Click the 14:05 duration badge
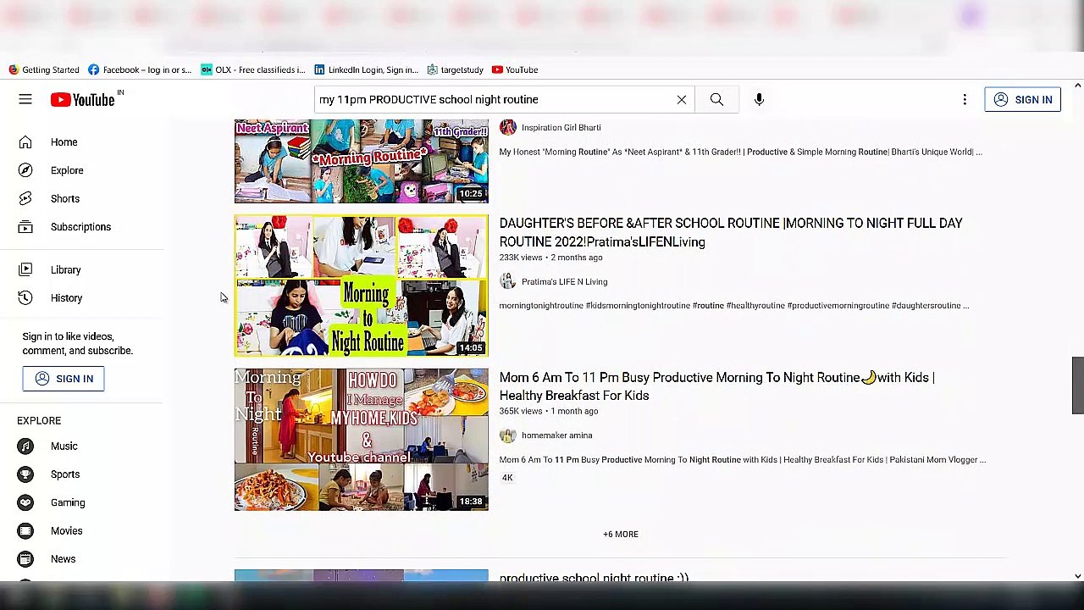1084x610 pixels. (471, 347)
